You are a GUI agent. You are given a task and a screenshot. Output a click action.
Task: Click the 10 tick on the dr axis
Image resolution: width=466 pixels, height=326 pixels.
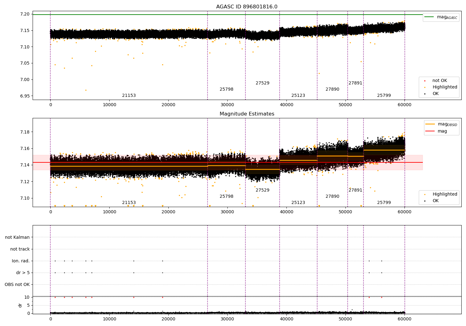(27, 297)
